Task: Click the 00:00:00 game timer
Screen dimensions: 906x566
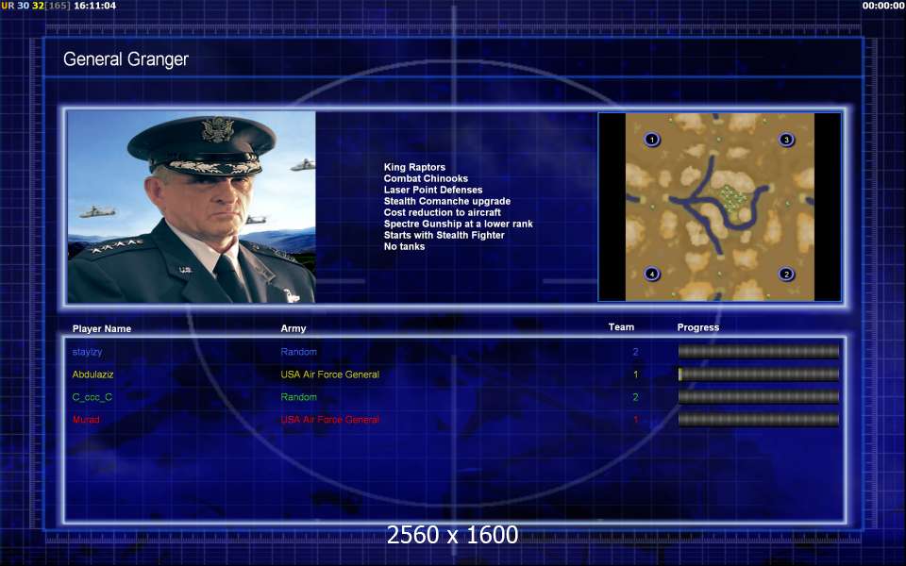Action: pos(883,6)
